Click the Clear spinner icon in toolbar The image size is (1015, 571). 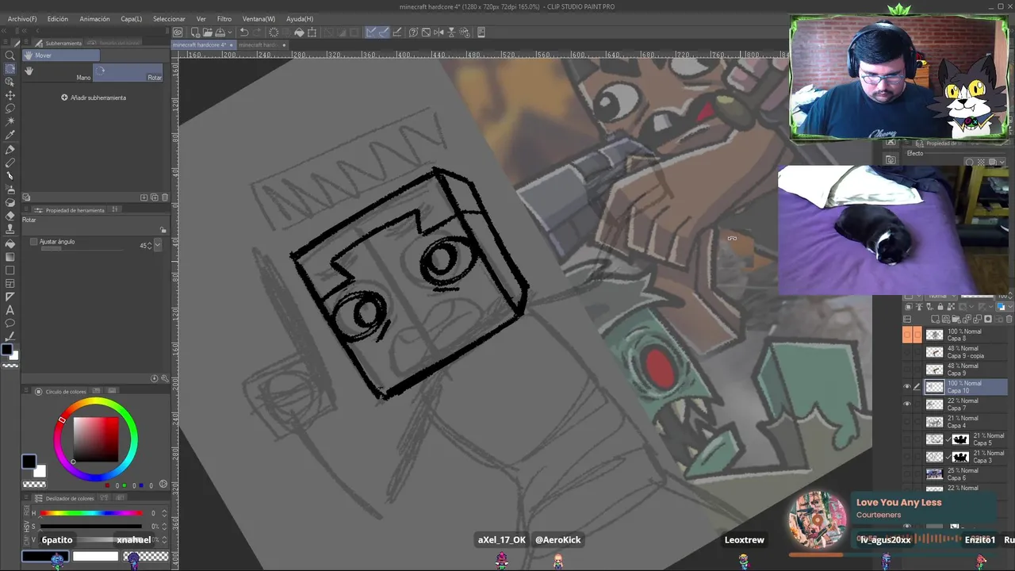pos(274,33)
